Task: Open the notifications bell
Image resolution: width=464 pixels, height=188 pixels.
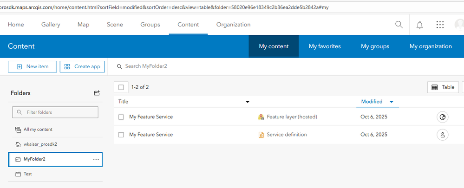Action: coord(420,25)
